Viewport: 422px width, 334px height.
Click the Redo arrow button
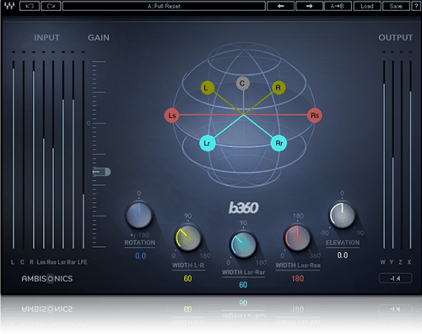(51, 6)
